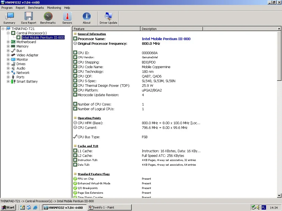Select the Video Adapter card icon
Viewport: 282px width, 211px height.
pyautogui.click(x=13, y=55)
